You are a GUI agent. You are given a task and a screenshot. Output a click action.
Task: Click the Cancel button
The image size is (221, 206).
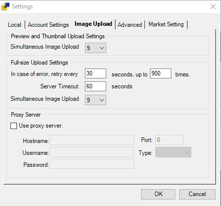(197, 194)
